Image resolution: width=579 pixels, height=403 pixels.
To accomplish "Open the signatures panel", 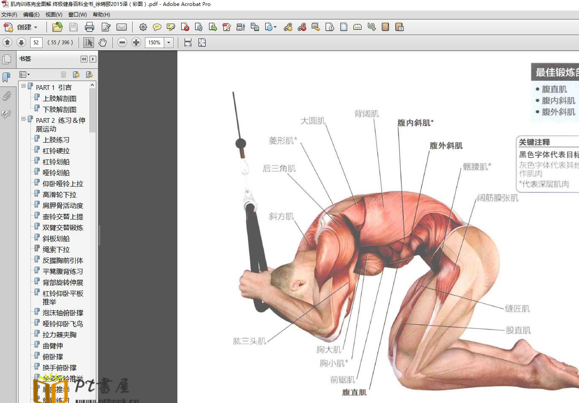I will pyautogui.click(x=6, y=114).
